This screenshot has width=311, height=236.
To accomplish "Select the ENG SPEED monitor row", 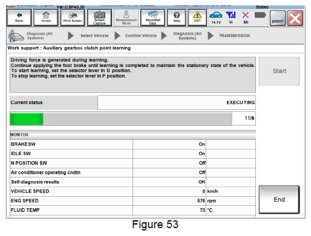I will 133,201.
